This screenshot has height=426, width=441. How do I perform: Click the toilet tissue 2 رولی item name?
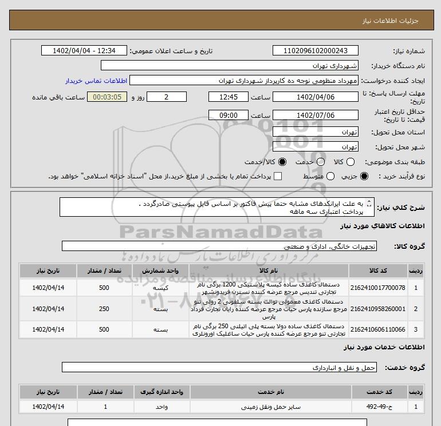(x=269, y=309)
